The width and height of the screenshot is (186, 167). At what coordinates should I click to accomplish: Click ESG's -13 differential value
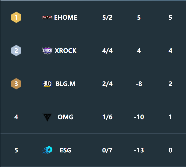(139, 150)
